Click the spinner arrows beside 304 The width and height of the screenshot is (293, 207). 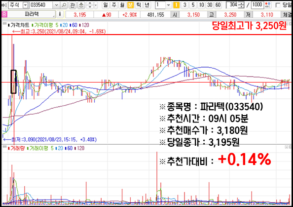241,5
